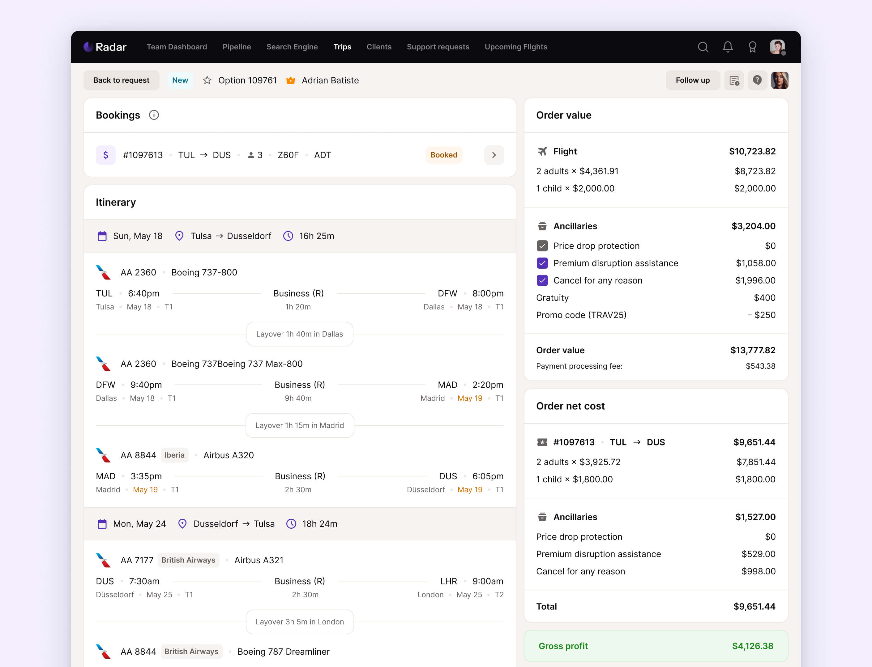The image size is (872, 667).
Task: Click the dollar icon on booking #1097613
Action: click(x=106, y=155)
